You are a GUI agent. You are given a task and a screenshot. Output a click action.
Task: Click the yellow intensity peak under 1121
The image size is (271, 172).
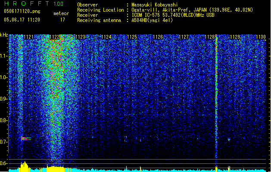tap(24, 166)
